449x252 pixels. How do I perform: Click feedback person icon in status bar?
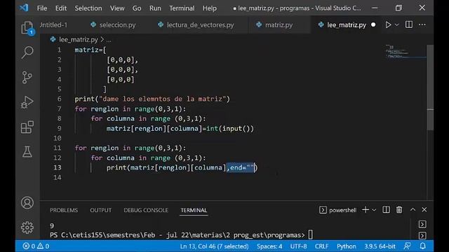tap(407, 246)
